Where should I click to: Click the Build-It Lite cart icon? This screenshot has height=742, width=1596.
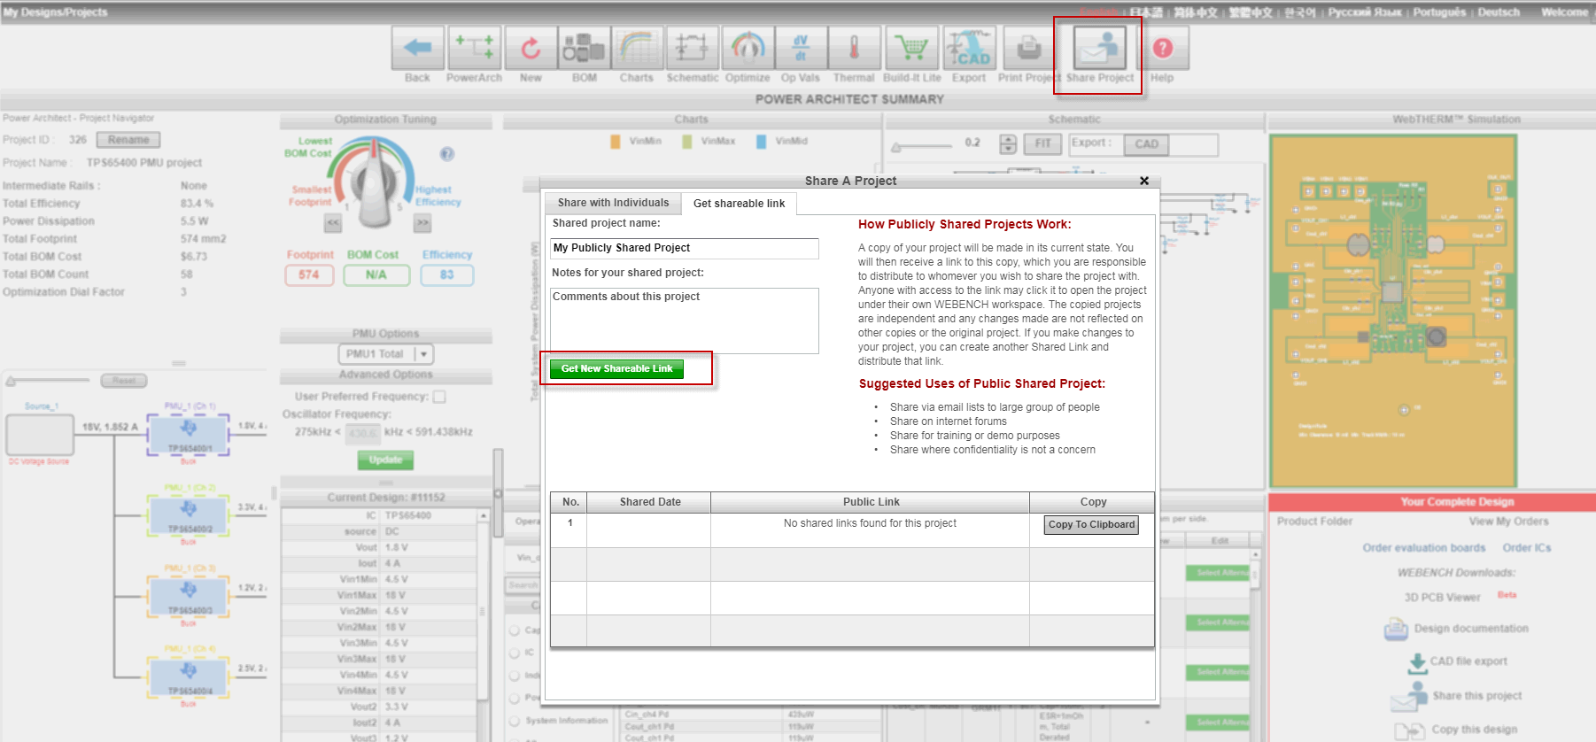coord(911,48)
